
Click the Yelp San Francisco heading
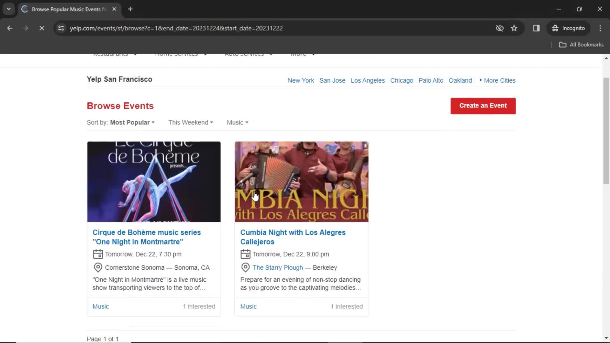[x=119, y=79]
